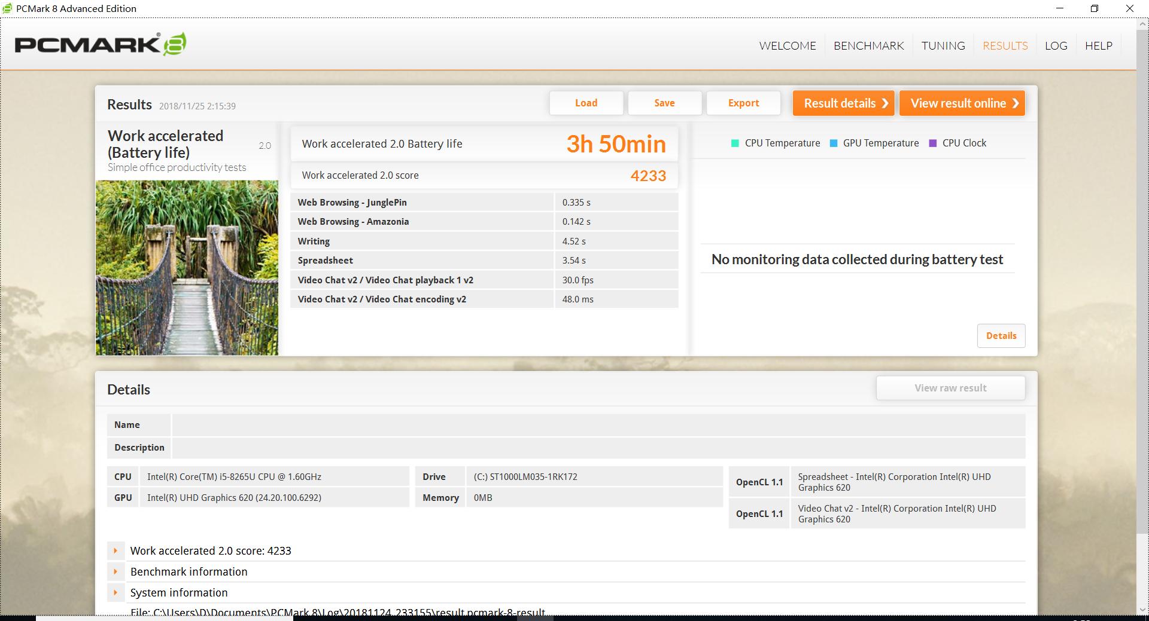
Task: Click the i5-8265U CPU value
Action: [x=234, y=476]
